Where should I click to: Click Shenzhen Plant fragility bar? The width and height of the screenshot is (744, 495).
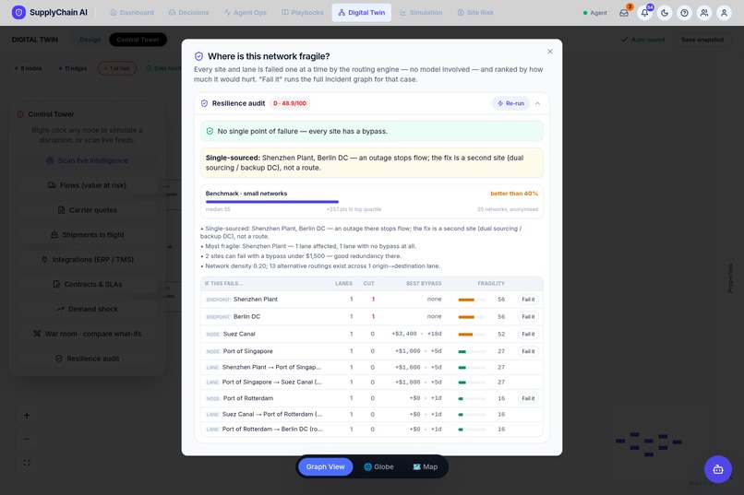coord(472,300)
